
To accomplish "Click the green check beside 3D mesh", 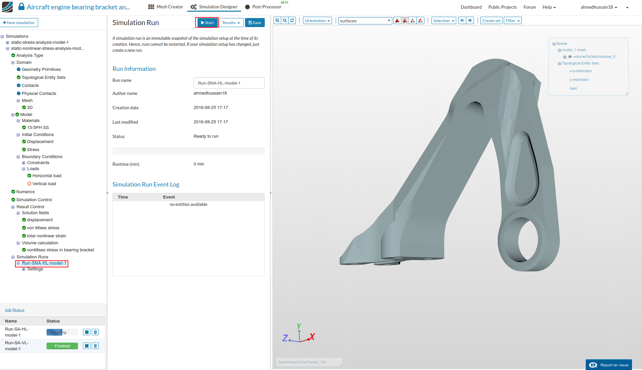I will tap(24, 108).
